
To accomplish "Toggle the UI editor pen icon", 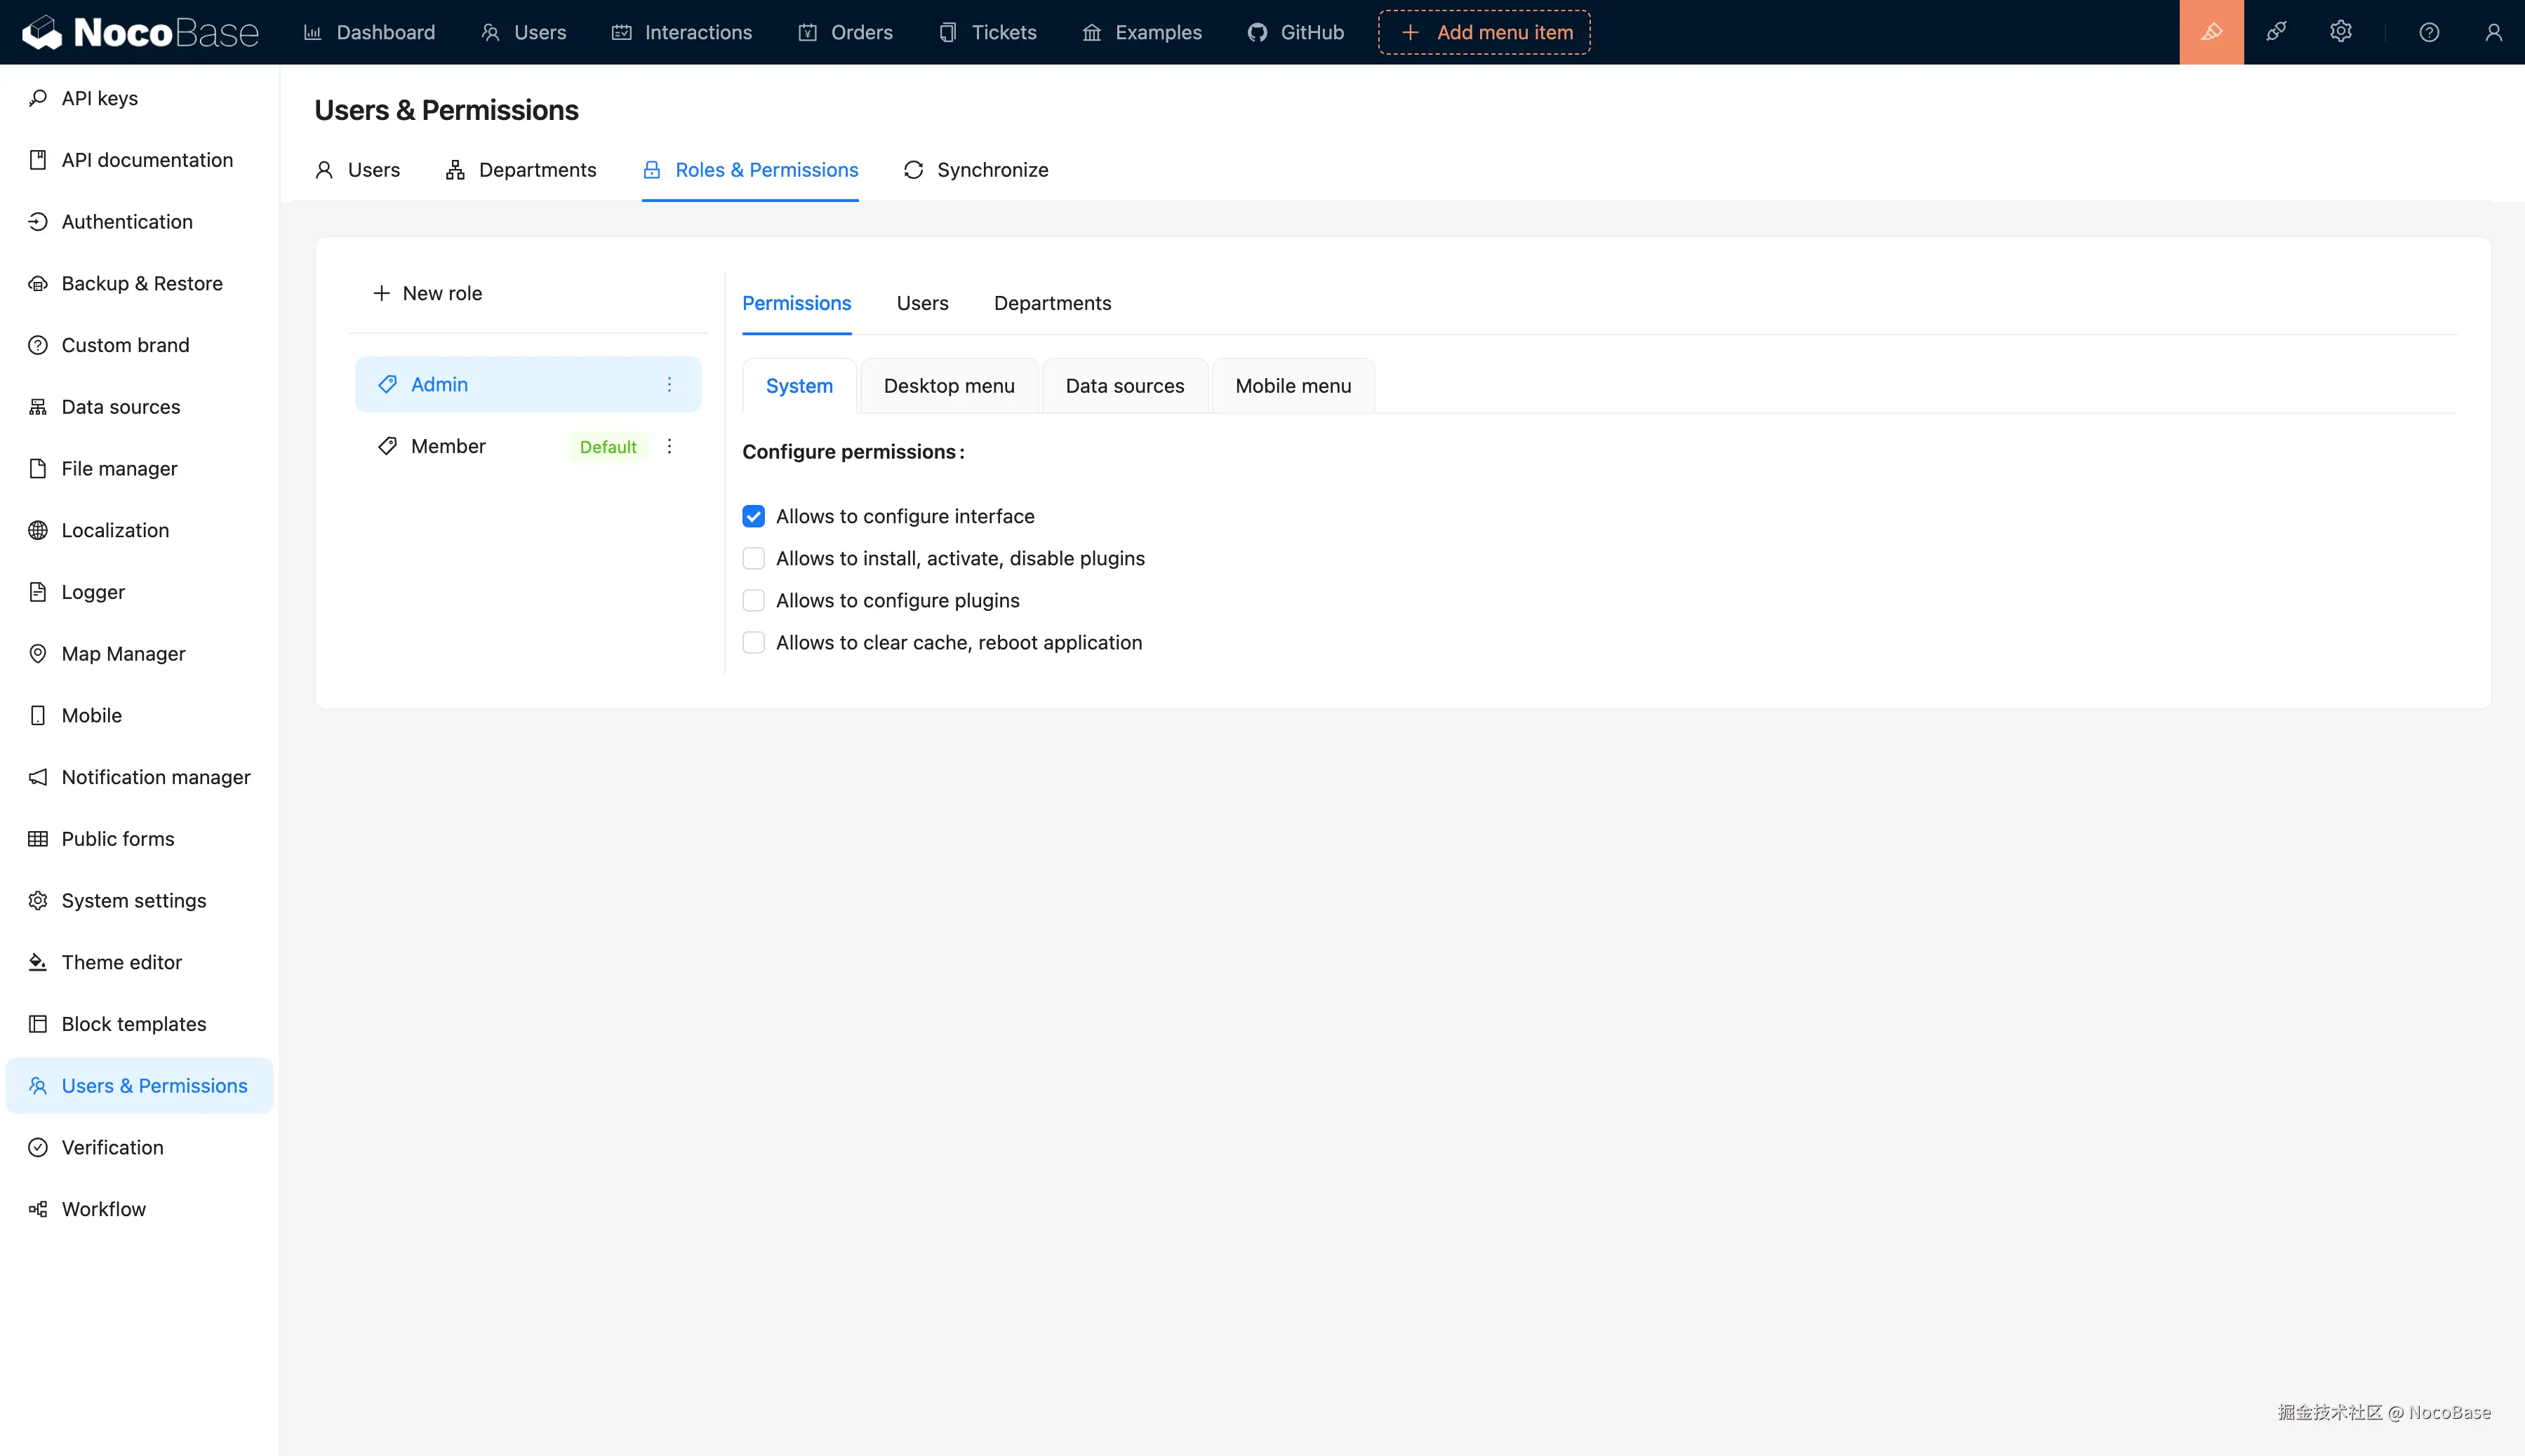I will (x=2210, y=32).
